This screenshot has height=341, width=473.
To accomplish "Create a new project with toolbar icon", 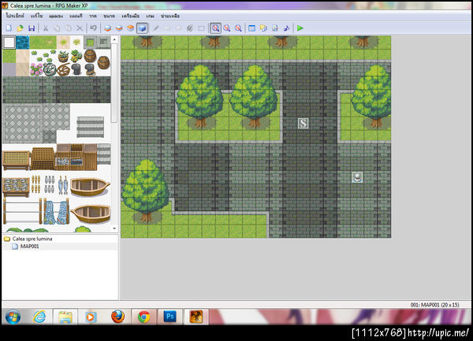I will click(9, 28).
